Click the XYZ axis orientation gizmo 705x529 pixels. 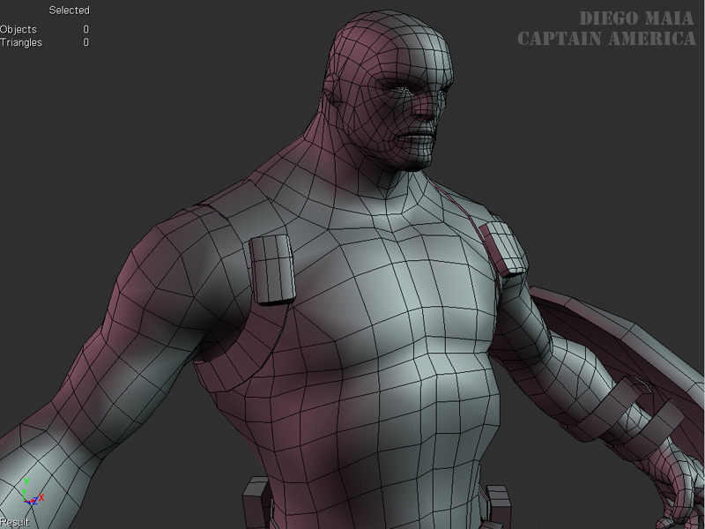click(33, 492)
